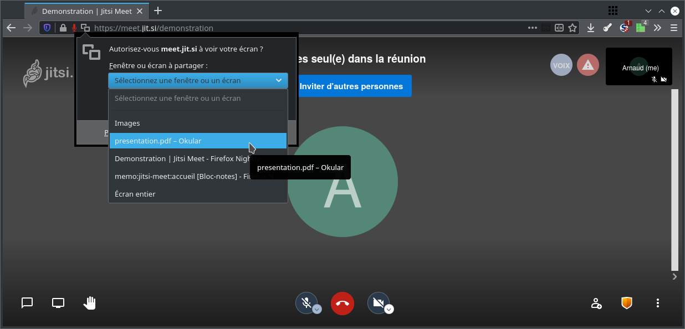Open the chat panel icon

[27, 303]
